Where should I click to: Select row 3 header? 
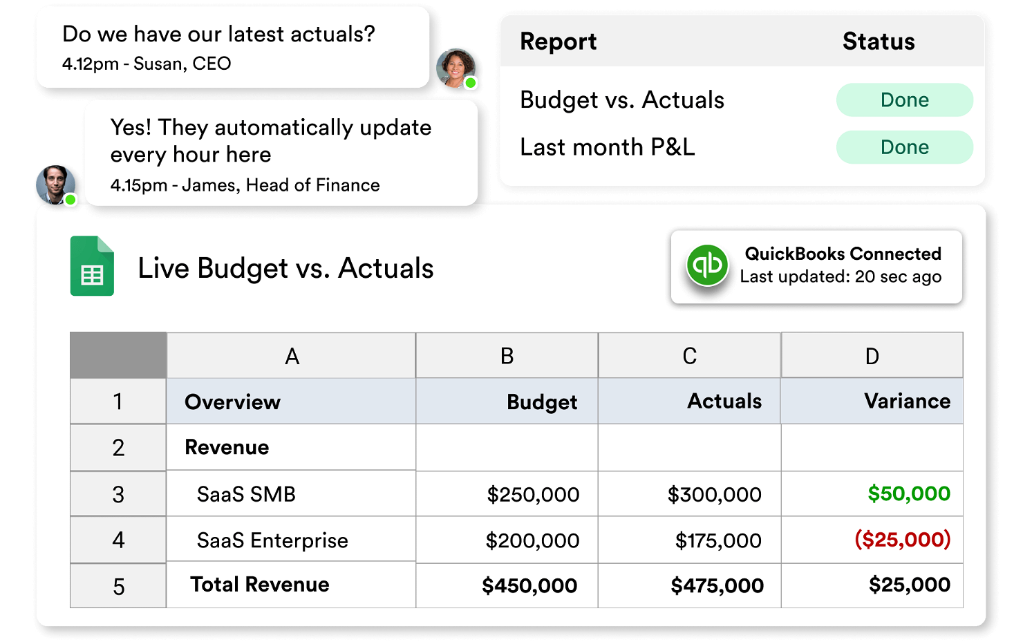coord(118,494)
